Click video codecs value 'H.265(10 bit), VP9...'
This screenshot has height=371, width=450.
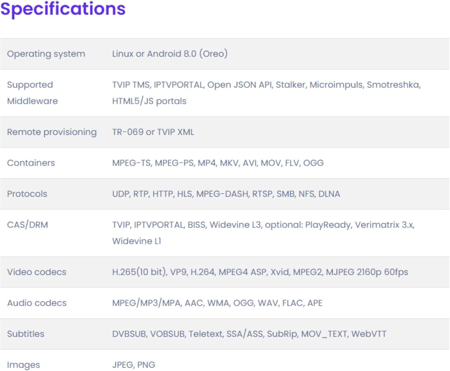coord(260,272)
